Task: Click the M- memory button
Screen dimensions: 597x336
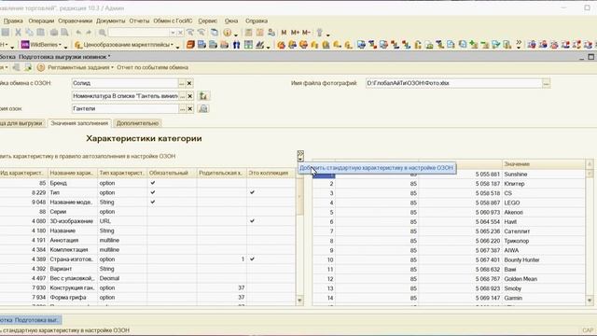Action: tap(306, 33)
